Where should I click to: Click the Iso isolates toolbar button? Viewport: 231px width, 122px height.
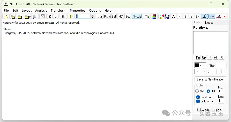(x=99, y=17)
